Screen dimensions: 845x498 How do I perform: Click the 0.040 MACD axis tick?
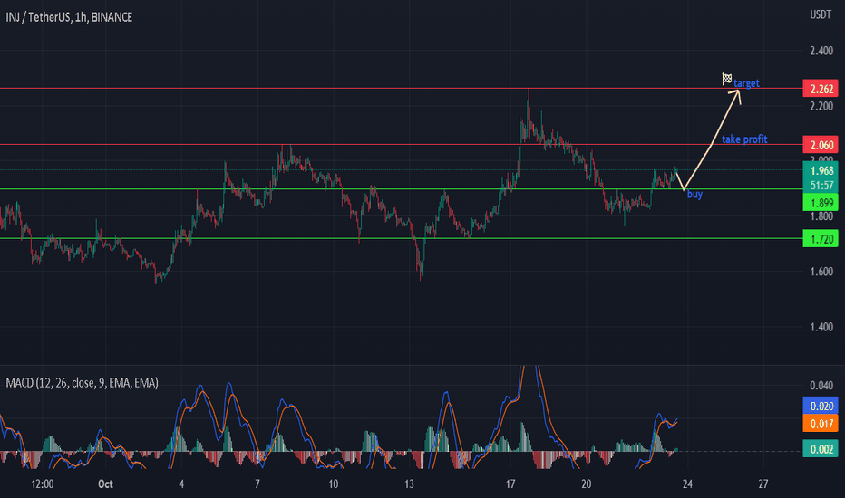(821, 386)
